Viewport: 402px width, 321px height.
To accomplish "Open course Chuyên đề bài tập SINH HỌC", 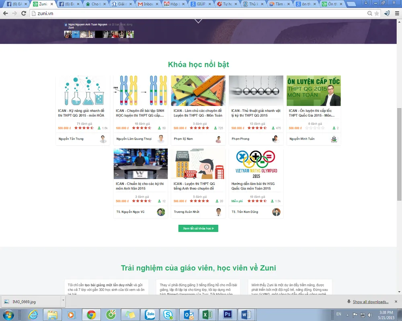I will point(140,113).
